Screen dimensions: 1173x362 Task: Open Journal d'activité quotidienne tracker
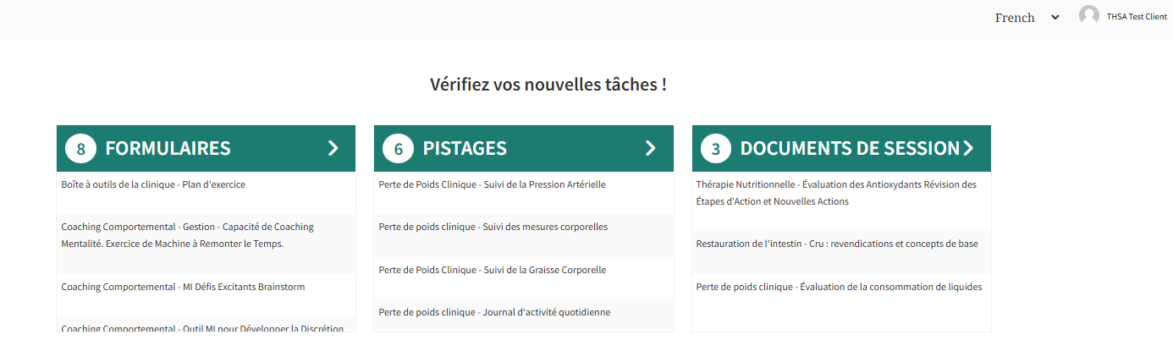[494, 312]
